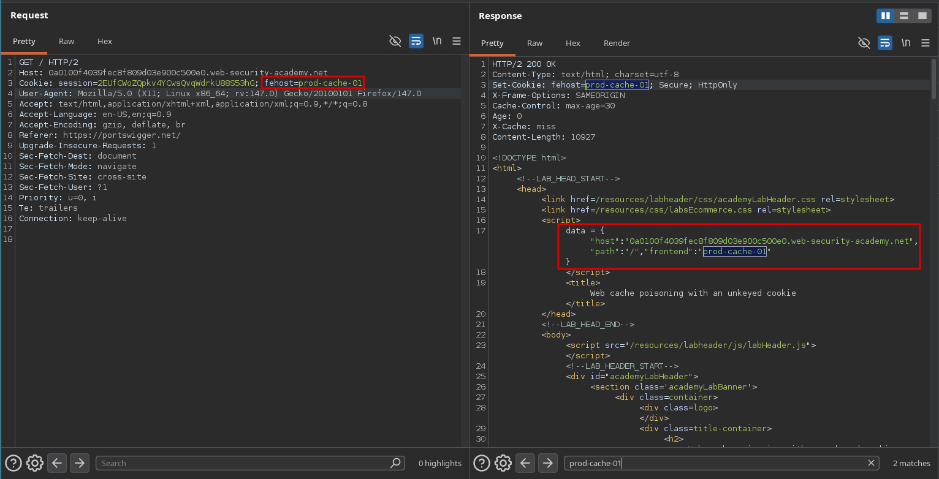Toggle word wrap in Response panel

pyautogui.click(x=884, y=43)
